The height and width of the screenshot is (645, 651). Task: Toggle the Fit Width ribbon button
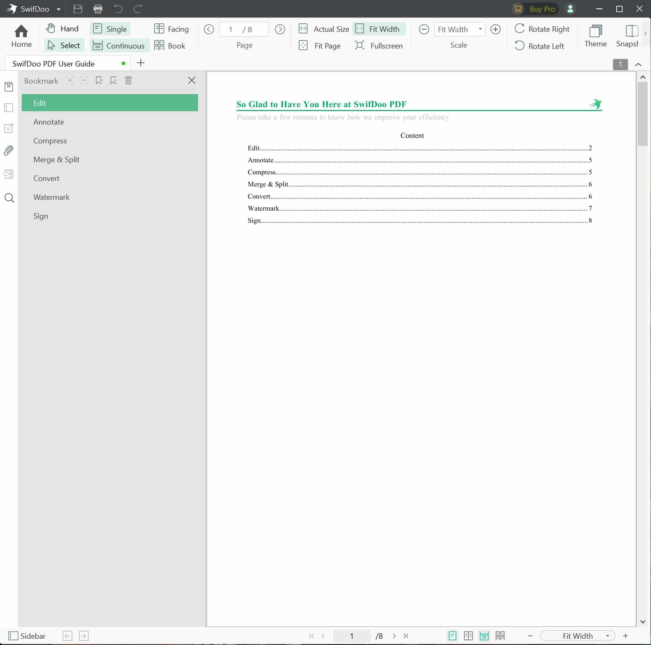click(x=379, y=29)
